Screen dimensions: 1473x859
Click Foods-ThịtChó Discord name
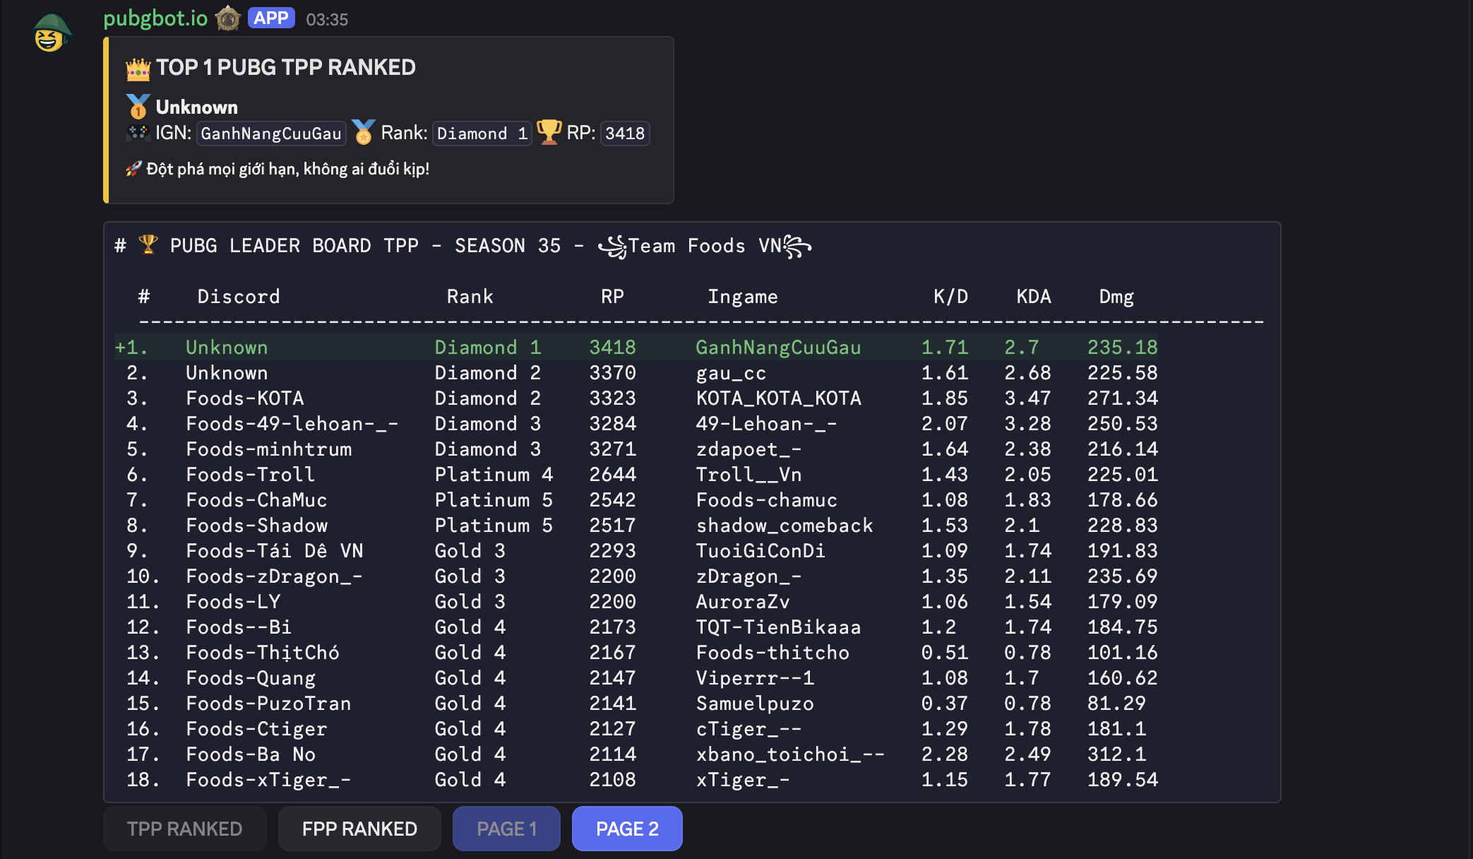click(x=263, y=653)
